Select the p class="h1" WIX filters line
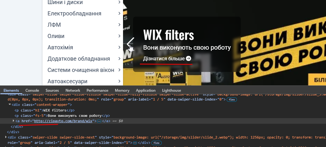The width and height of the screenshot is (326, 147). 44,110
